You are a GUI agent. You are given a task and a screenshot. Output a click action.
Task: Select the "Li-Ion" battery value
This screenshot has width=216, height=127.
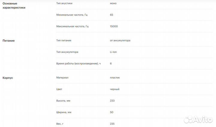[114, 52]
